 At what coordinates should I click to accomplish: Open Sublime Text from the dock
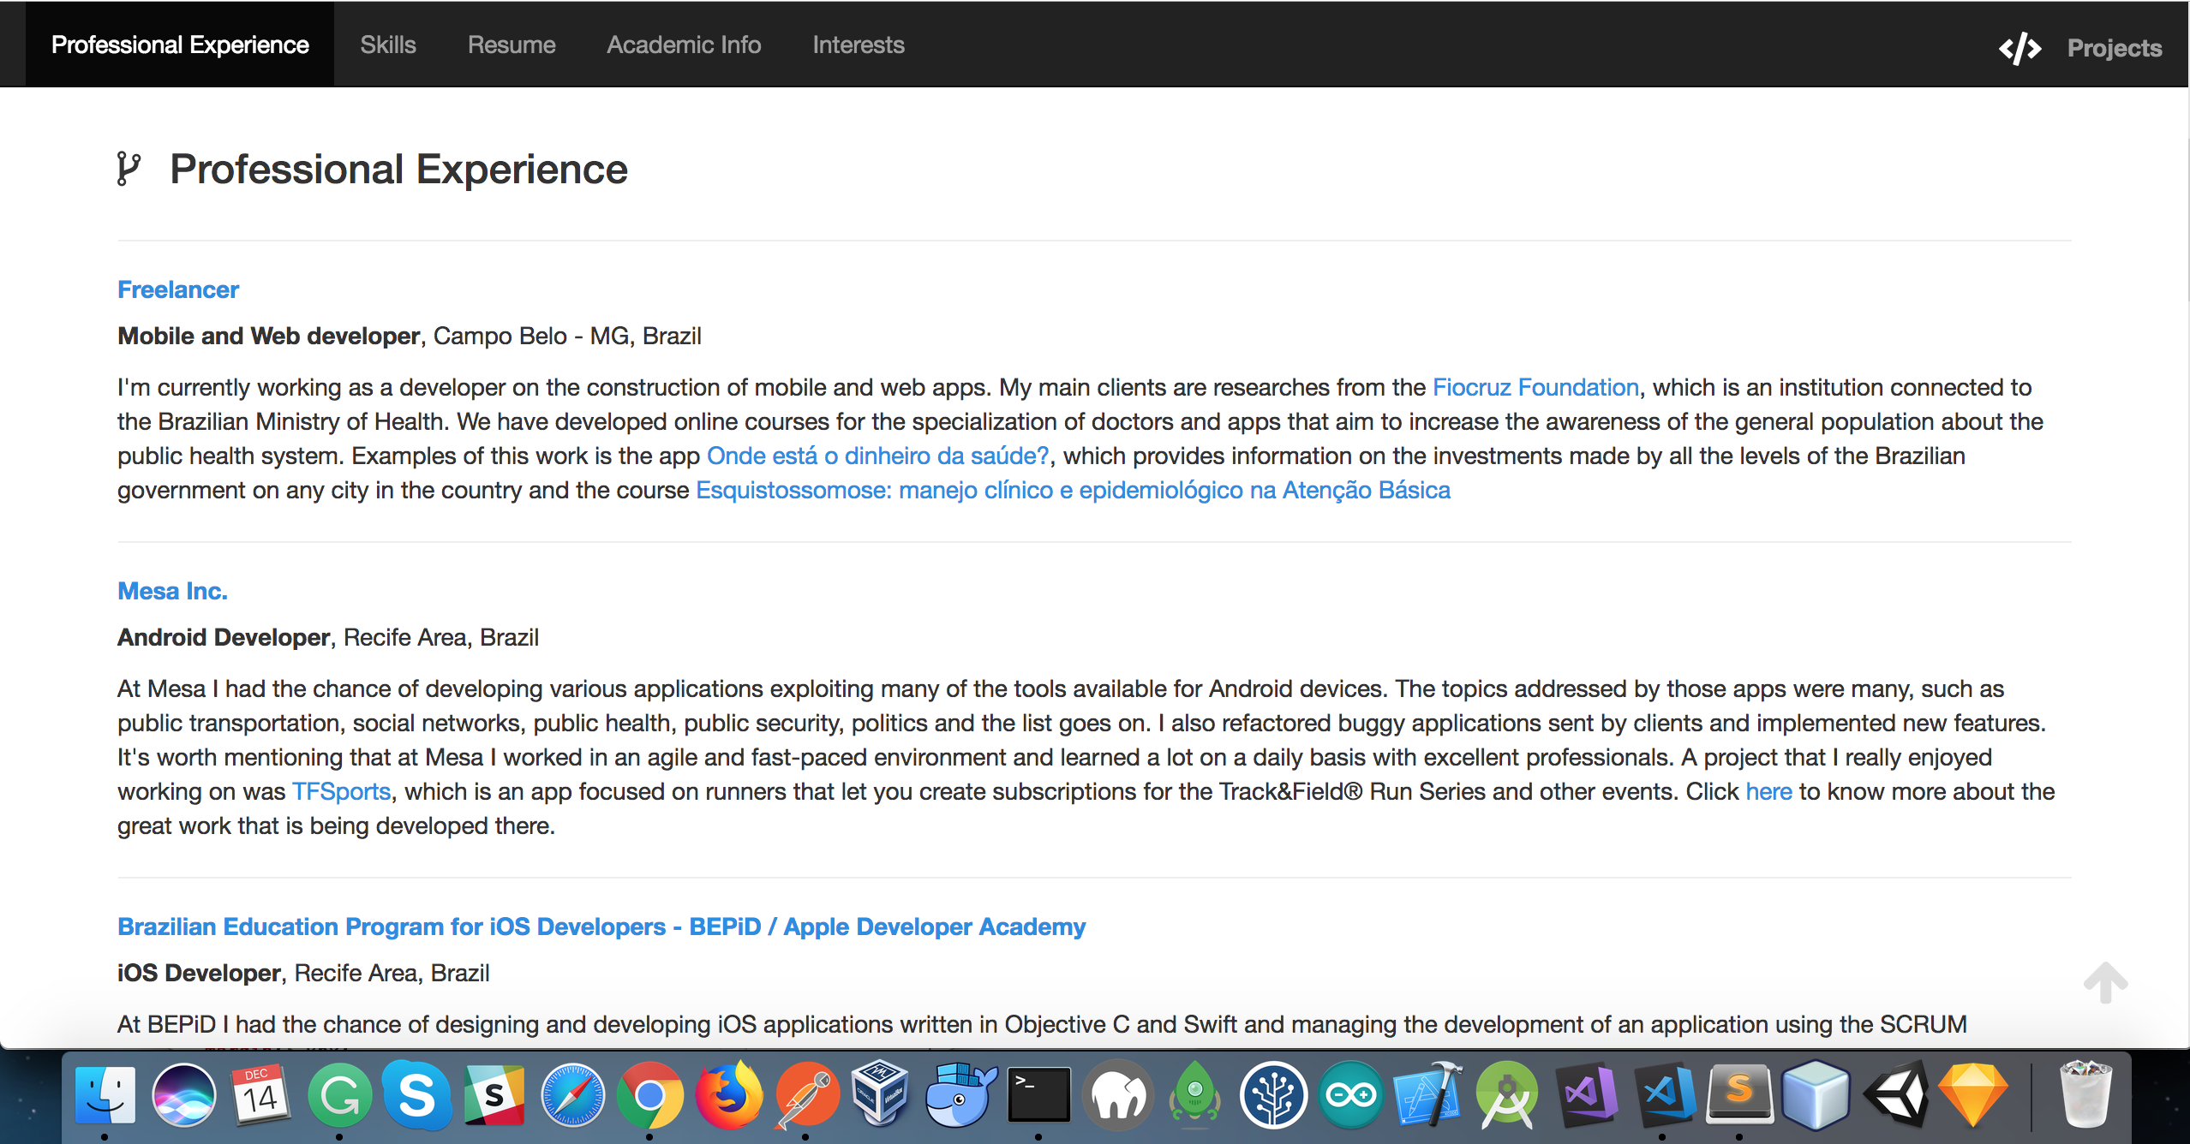tap(1739, 1095)
